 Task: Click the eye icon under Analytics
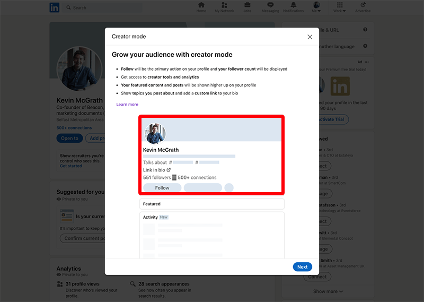coord(59,274)
